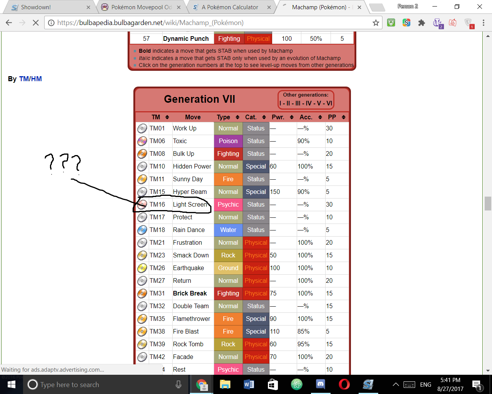This screenshot has width=492, height=394.
Task: Click the TM39 Rock Tomb disc icon
Action: click(x=142, y=344)
